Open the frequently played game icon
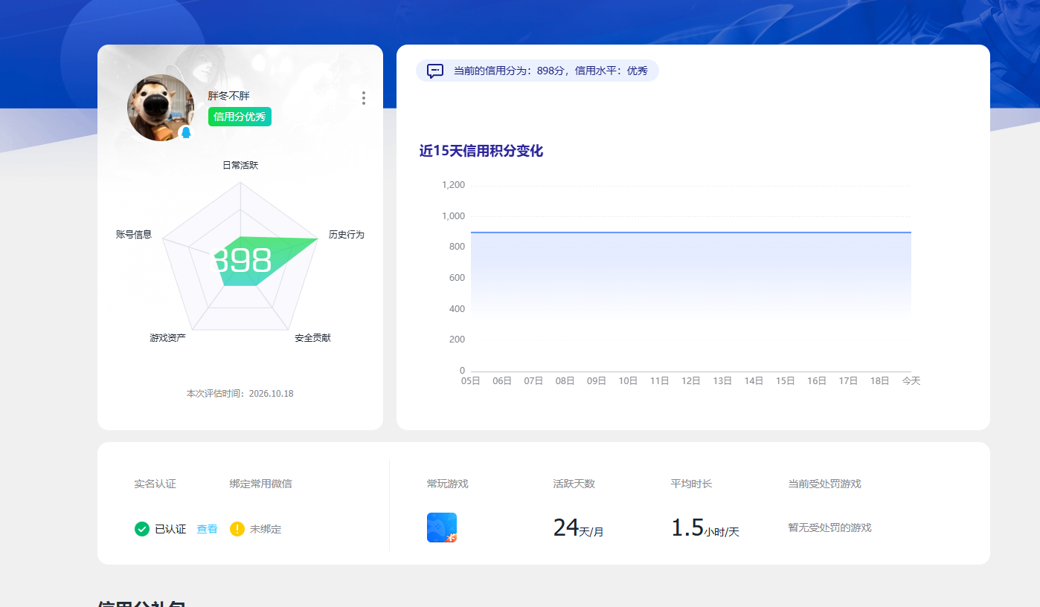 [x=442, y=528]
